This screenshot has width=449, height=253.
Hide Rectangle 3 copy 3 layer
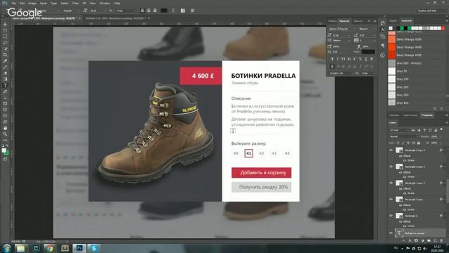[x=391, y=167]
